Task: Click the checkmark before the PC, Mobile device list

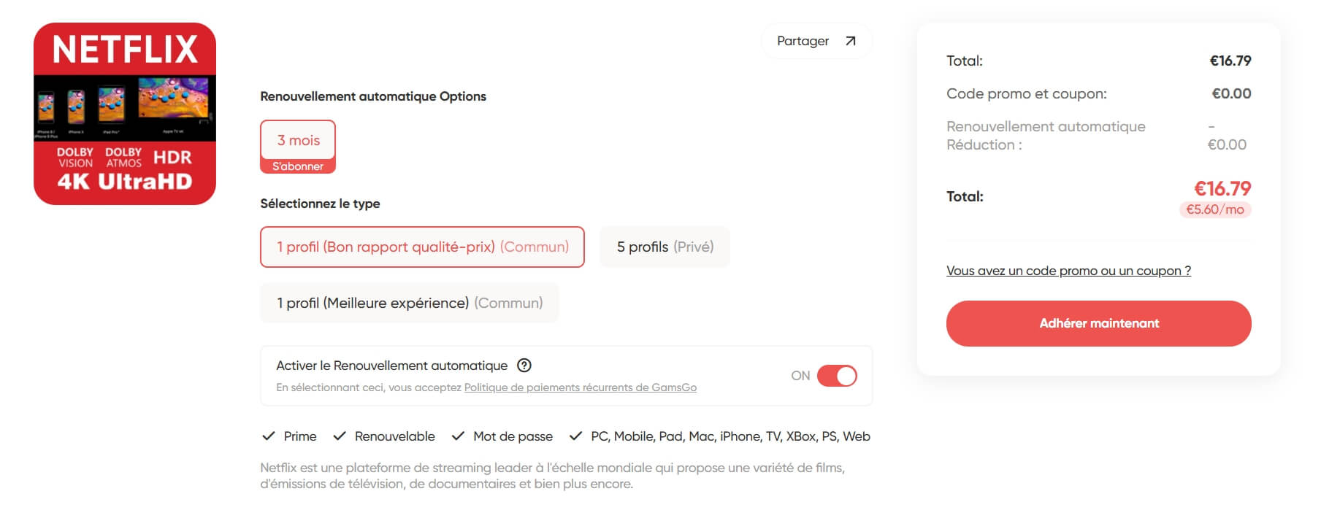Action: (575, 436)
